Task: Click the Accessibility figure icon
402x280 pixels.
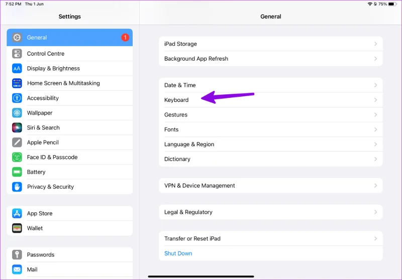Action: click(17, 98)
